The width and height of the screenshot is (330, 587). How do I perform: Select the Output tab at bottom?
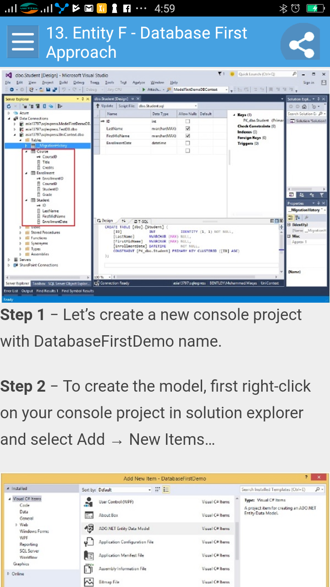(x=27, y=291)
